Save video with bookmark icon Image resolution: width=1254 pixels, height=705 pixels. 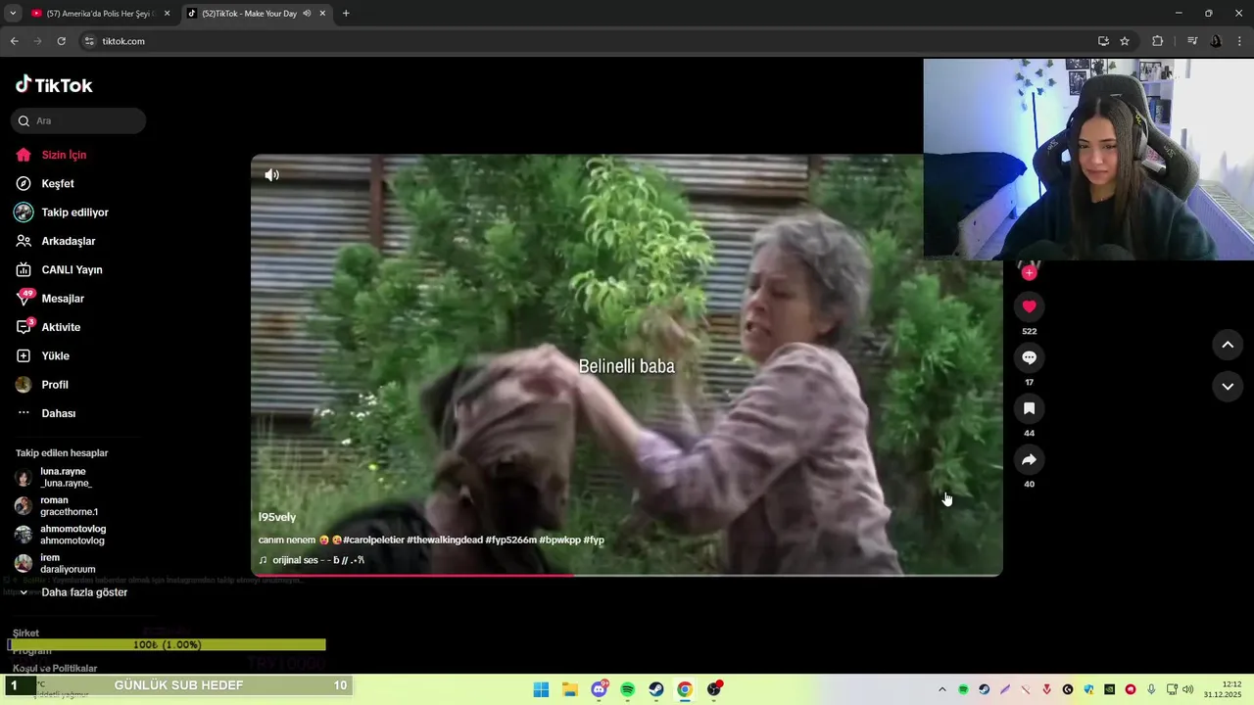pyautogui.click(x=1029, y=408)
